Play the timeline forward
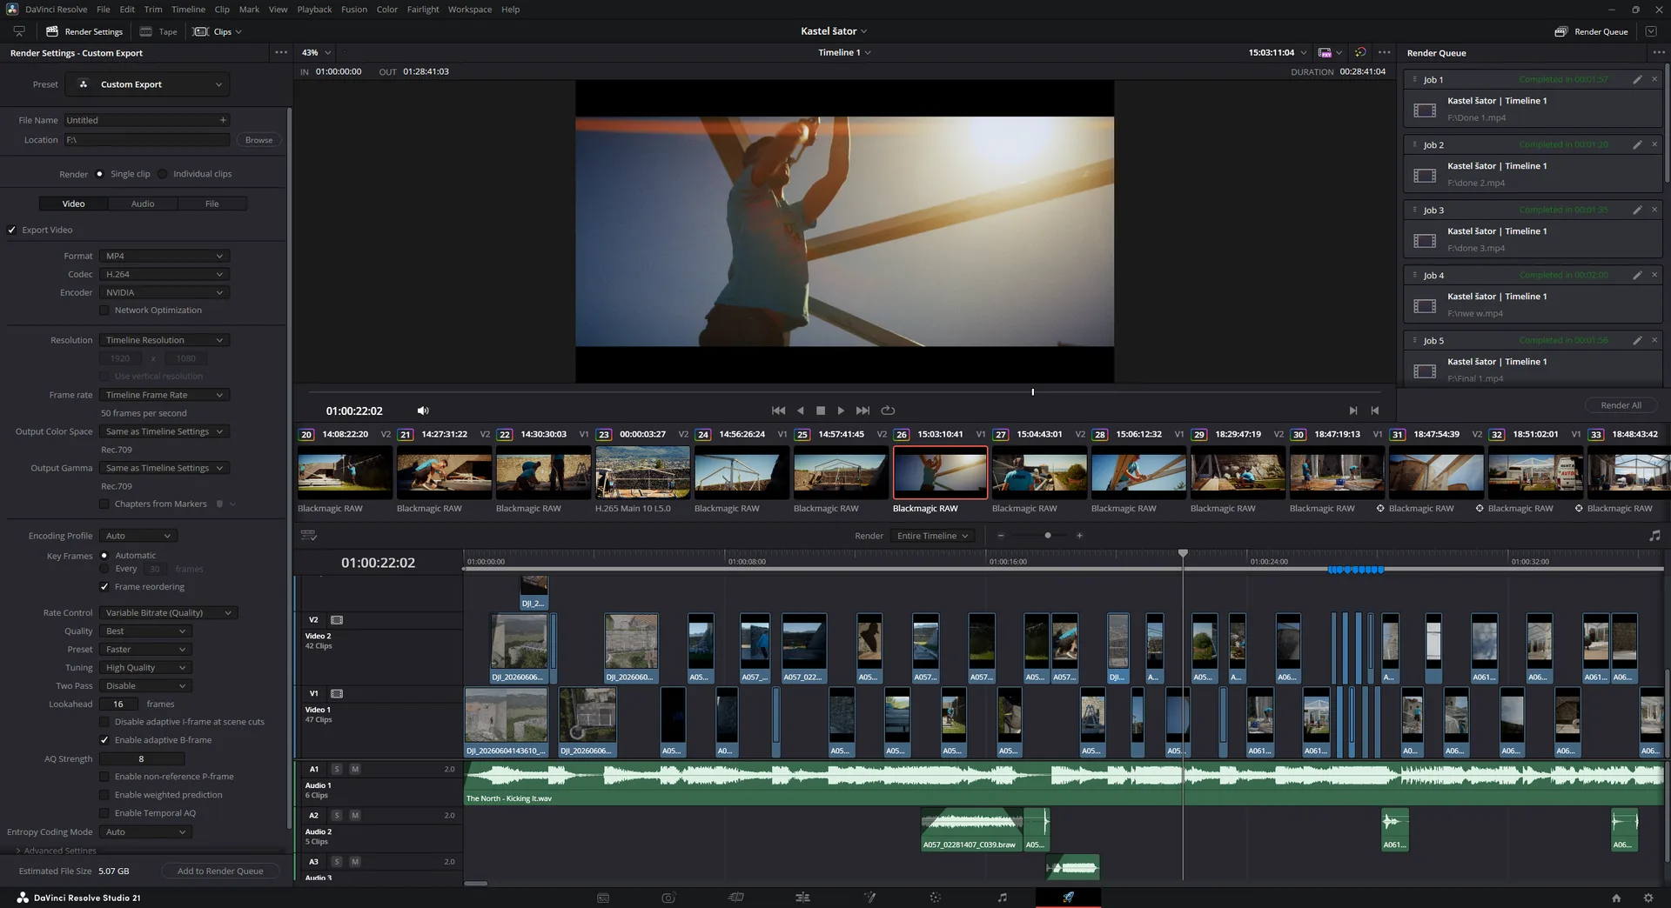Image resolution: width=1671 pixels, height=908 pixels. (x=841, y=411)
